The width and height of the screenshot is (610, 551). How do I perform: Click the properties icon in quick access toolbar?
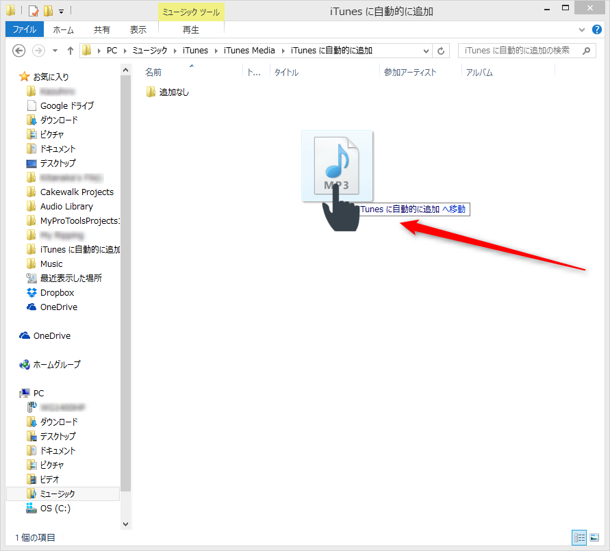(x=34, y=10)
